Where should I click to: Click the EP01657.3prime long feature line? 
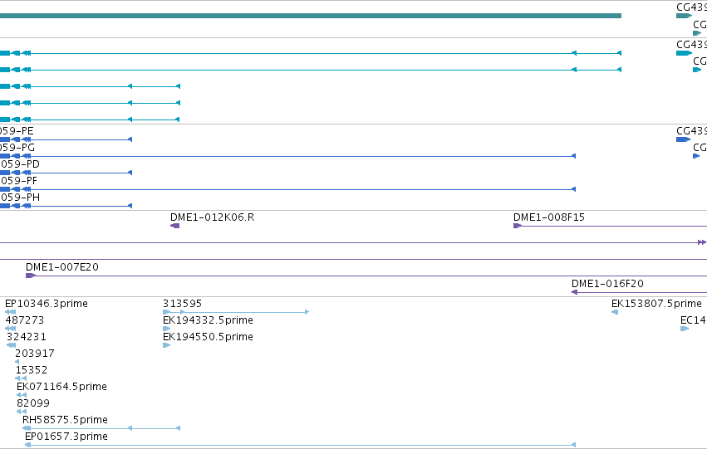tap(300, 445)
